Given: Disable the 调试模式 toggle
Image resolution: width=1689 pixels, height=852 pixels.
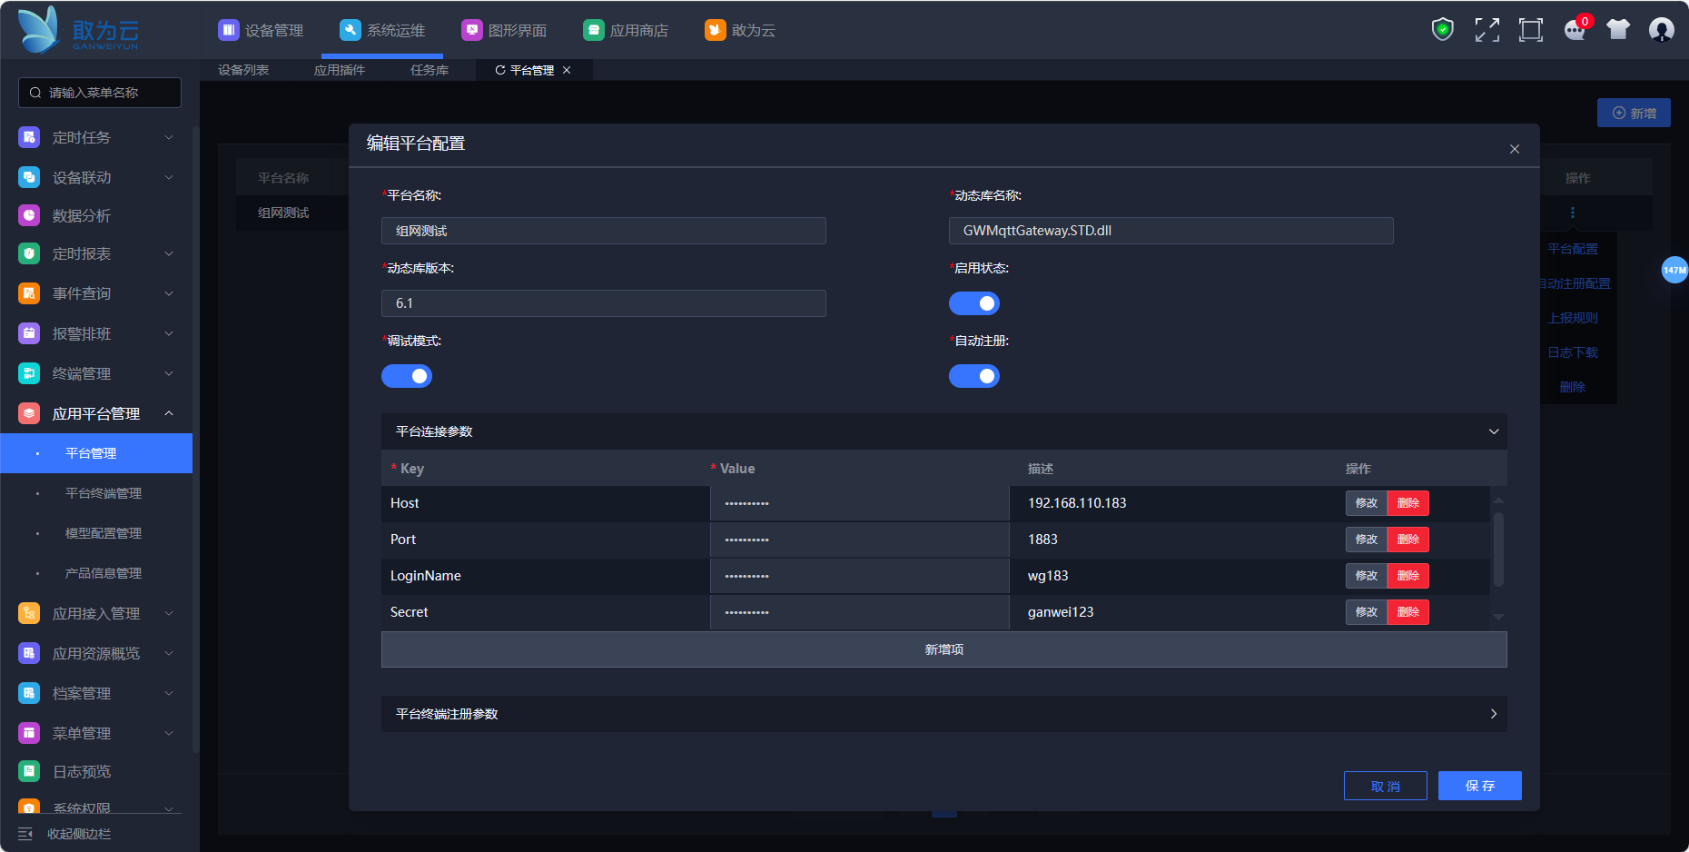Looking at the screenshot, I should coord(406,376).
